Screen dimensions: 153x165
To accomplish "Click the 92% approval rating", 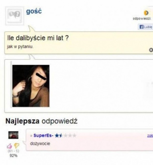I will point(14,156).
